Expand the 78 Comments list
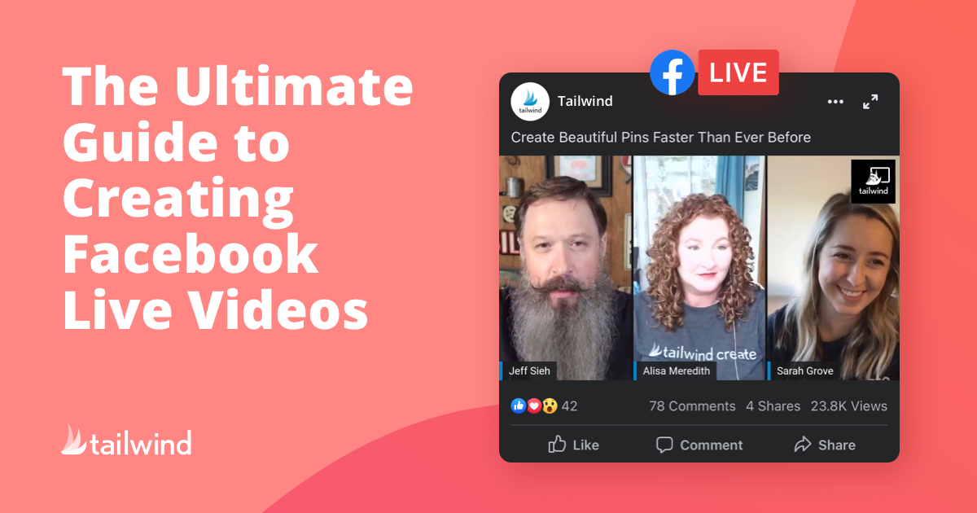Screen dimensions: 977x513 tap(692, 406)
